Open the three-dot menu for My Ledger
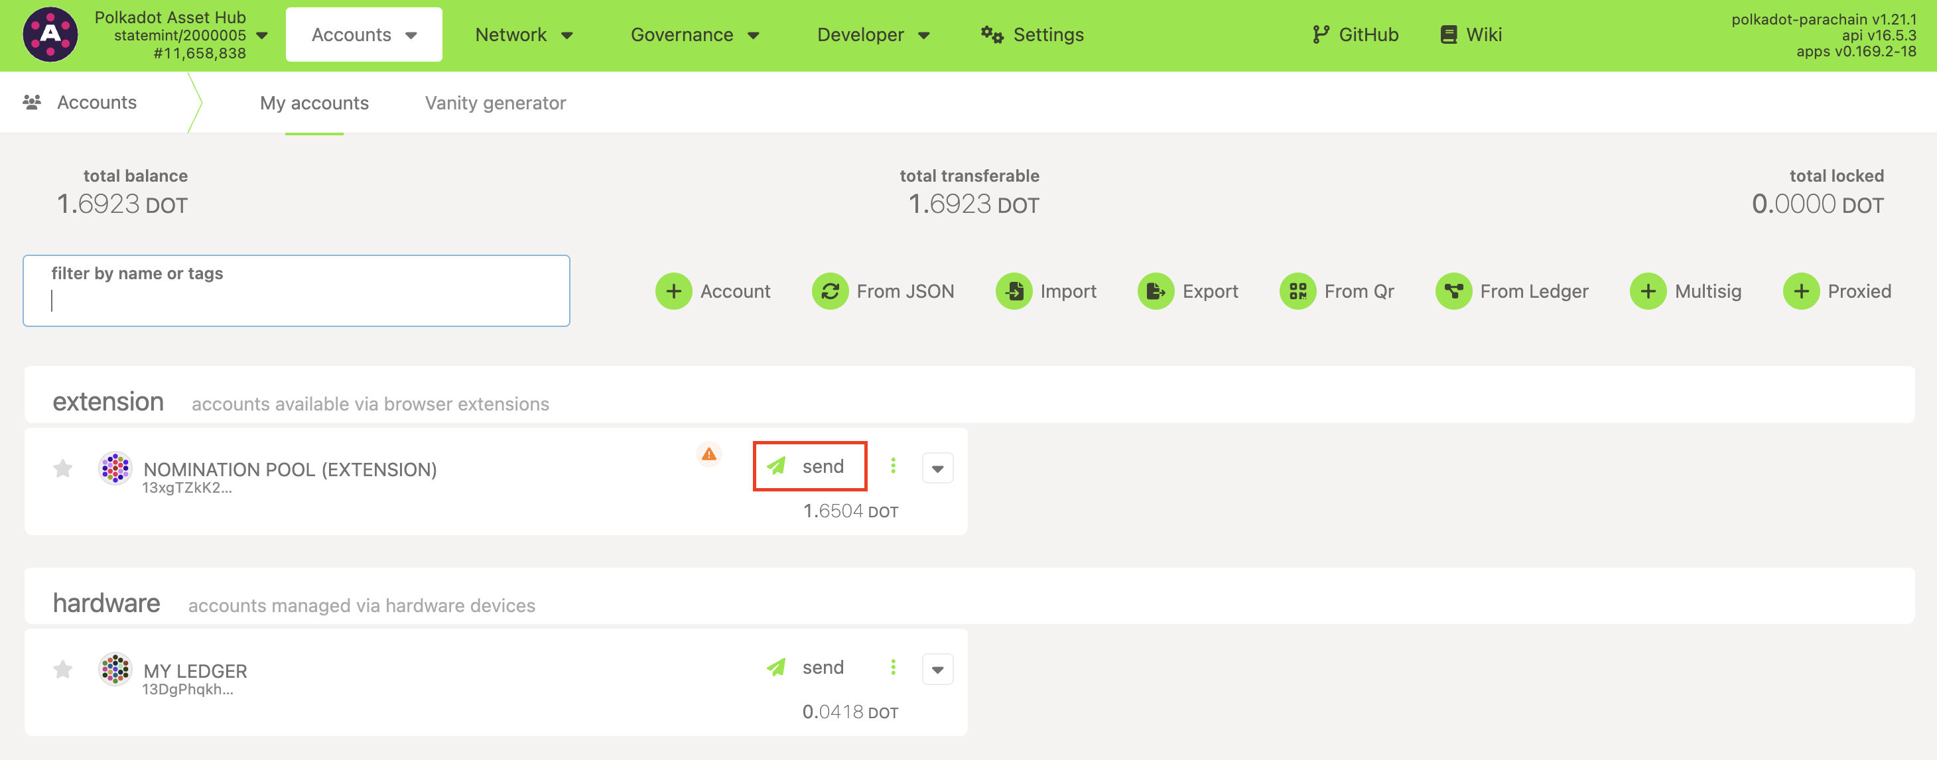 click(x=893, y=668)
